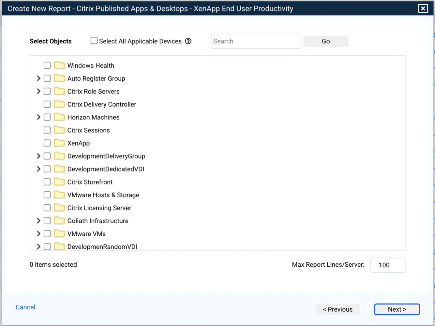Select the Windows Health label
The width and height of the screenshot is (435, 326).
[91, 66]
